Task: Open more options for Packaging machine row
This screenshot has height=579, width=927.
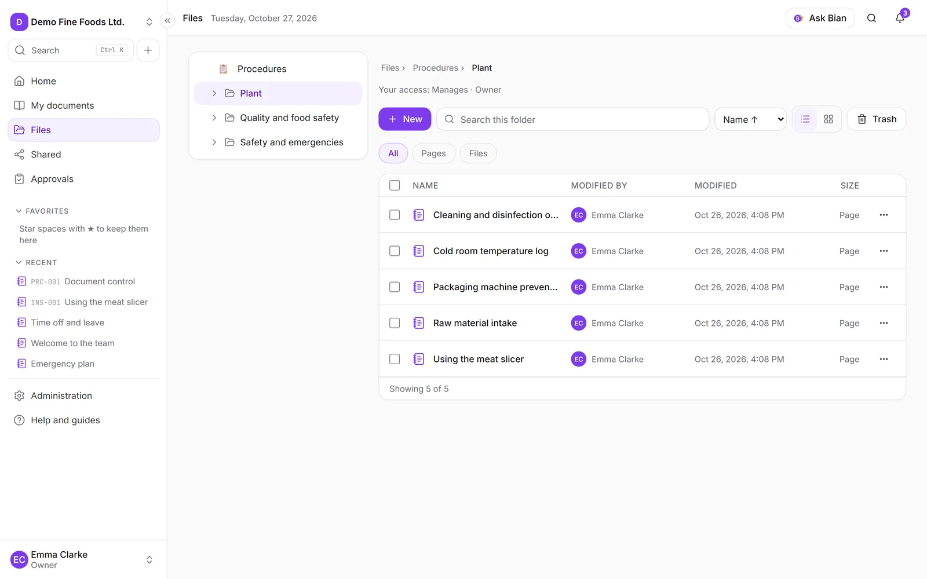Action: (884, 287)
